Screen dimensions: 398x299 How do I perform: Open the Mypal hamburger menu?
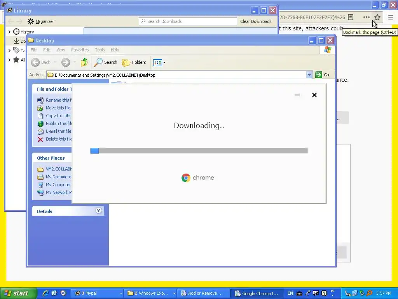point(390,17)
